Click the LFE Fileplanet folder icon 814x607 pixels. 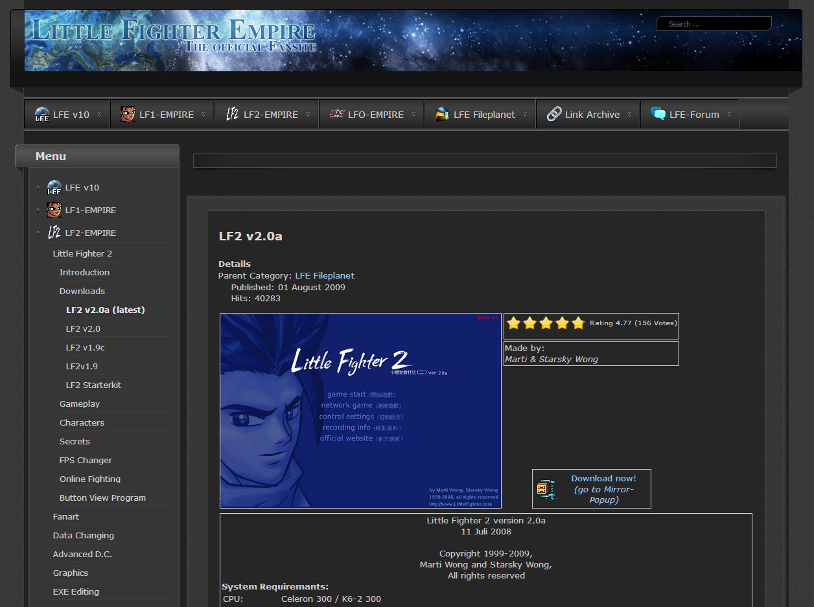[x=442, y=114]
